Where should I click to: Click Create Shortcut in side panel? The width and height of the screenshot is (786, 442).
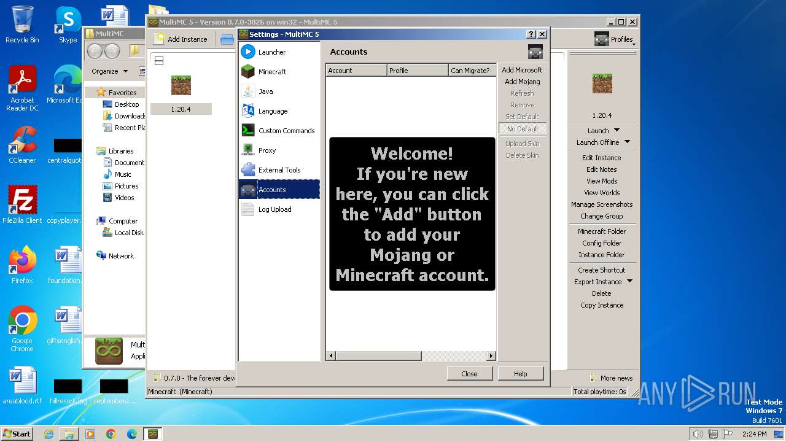click(601, 270)
